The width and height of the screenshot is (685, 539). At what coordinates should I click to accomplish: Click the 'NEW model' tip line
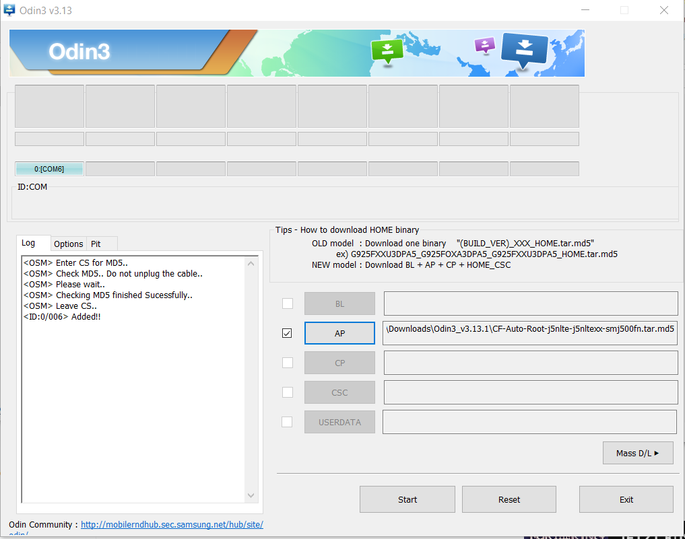[411, 265]
